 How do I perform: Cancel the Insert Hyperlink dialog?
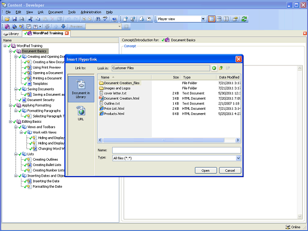pos(230,170)
